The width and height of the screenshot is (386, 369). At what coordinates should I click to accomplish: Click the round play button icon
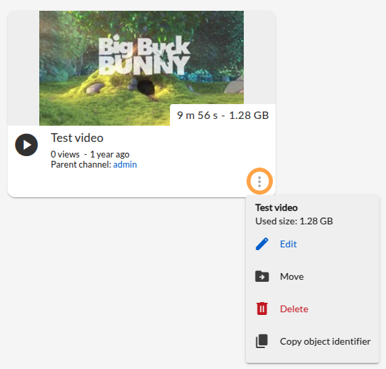point(26,145)
